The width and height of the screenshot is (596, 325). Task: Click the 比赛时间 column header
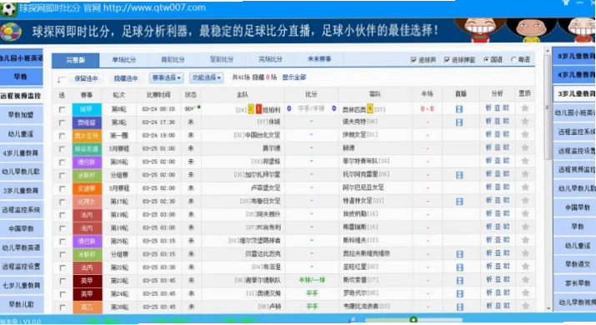click(158, 95)
